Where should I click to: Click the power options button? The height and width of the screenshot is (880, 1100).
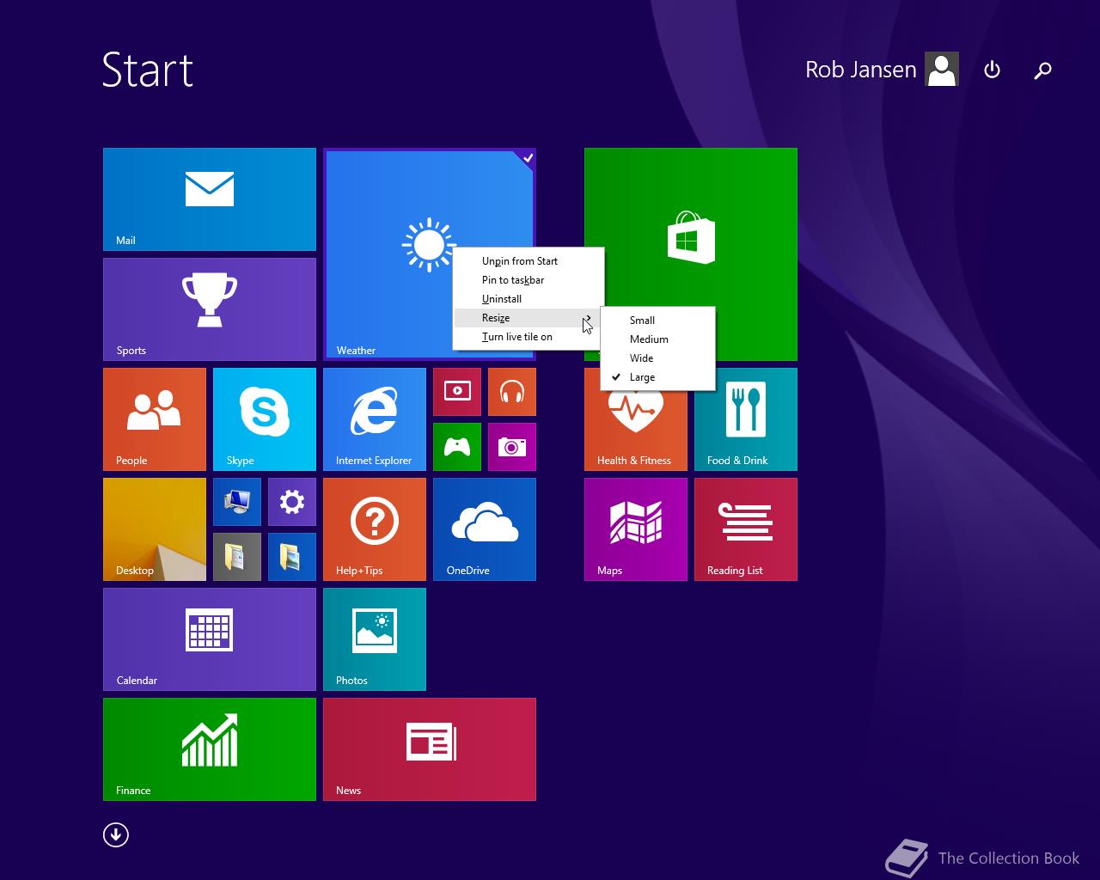click(992, 70)
